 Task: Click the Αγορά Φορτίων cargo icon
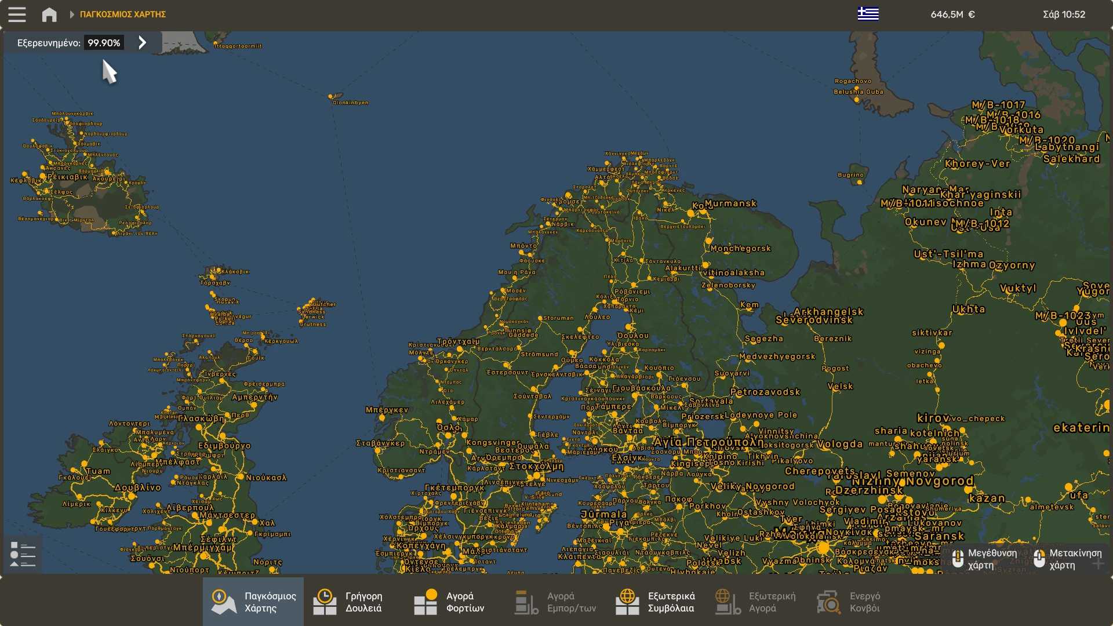(425, 602)
